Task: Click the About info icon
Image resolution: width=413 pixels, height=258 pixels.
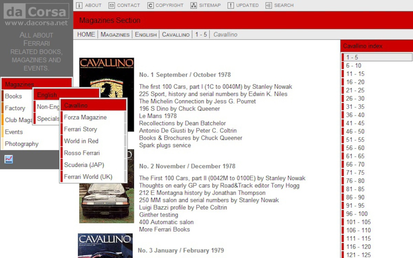Action: pyautogui.click(x=79, y=6)
